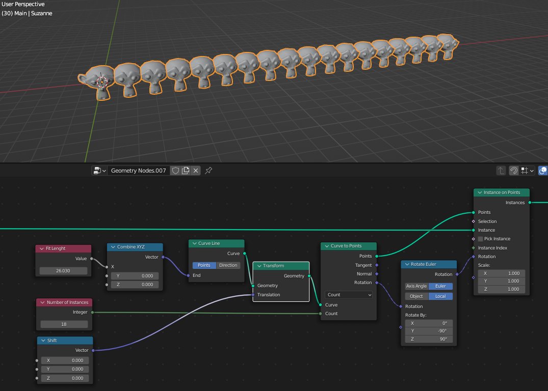Duplicate the node group with copy icon

tap(186, 171)
